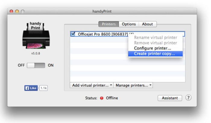
Task: Open the Options tab
Action: click(x=129, y=24)
